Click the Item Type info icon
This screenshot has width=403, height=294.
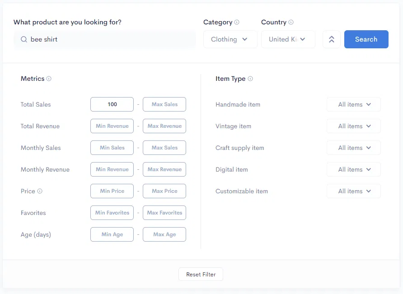pyautogui.click(x=249, y=79)
